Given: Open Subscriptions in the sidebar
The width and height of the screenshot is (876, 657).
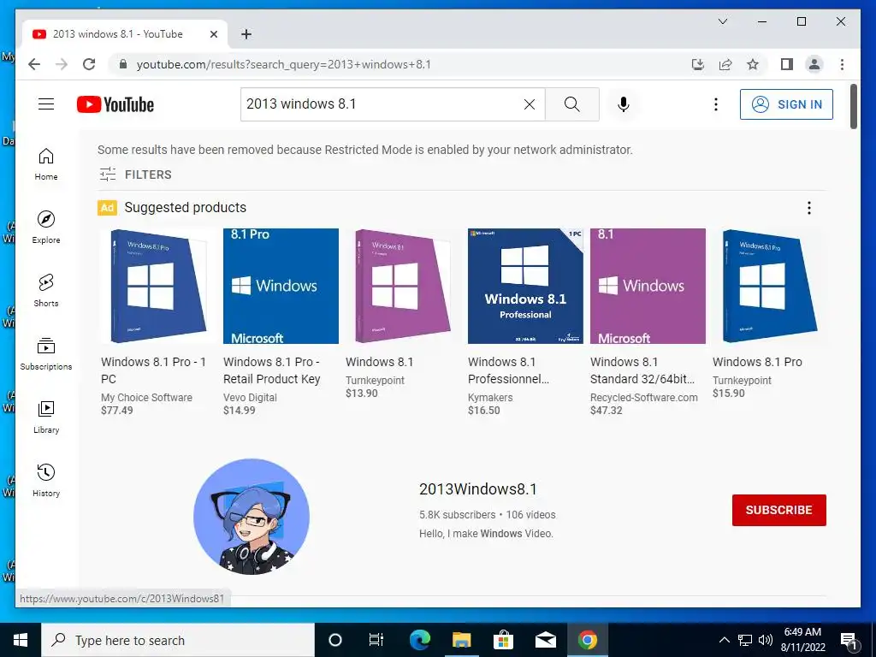Looking at the screenshot, I should tap(46, 353).
